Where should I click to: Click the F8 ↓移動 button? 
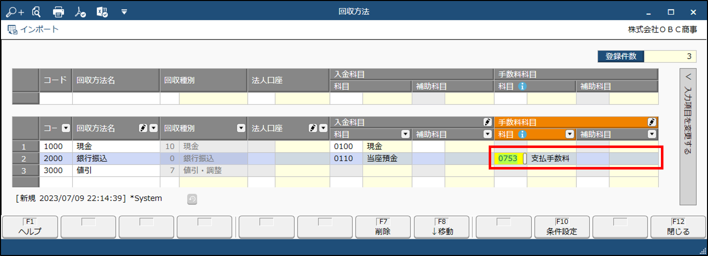(x=442, y=227)
